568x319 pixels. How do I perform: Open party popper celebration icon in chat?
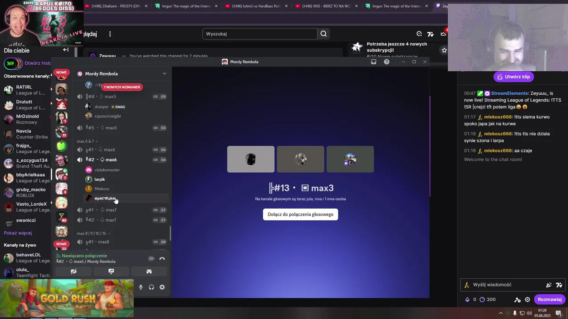click(549, 285)
